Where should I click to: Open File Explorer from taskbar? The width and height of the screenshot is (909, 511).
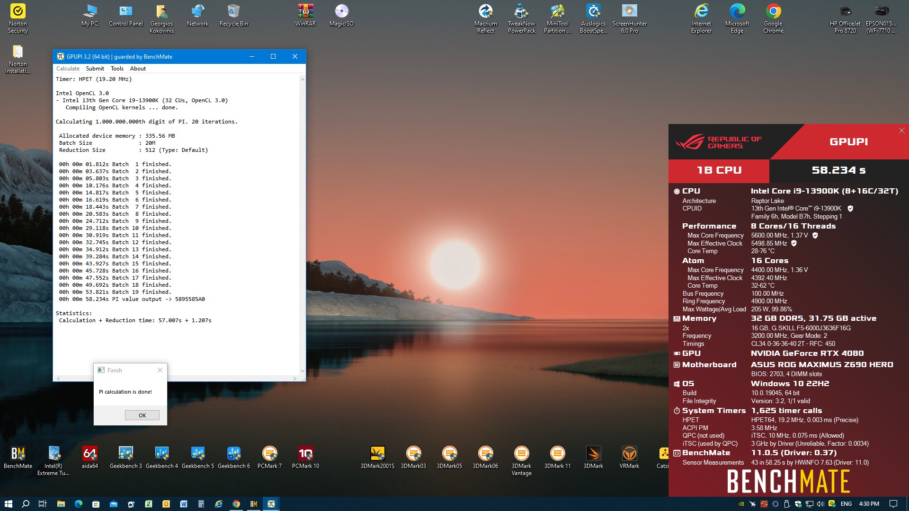pyautogui.click(x=61, y=504)
